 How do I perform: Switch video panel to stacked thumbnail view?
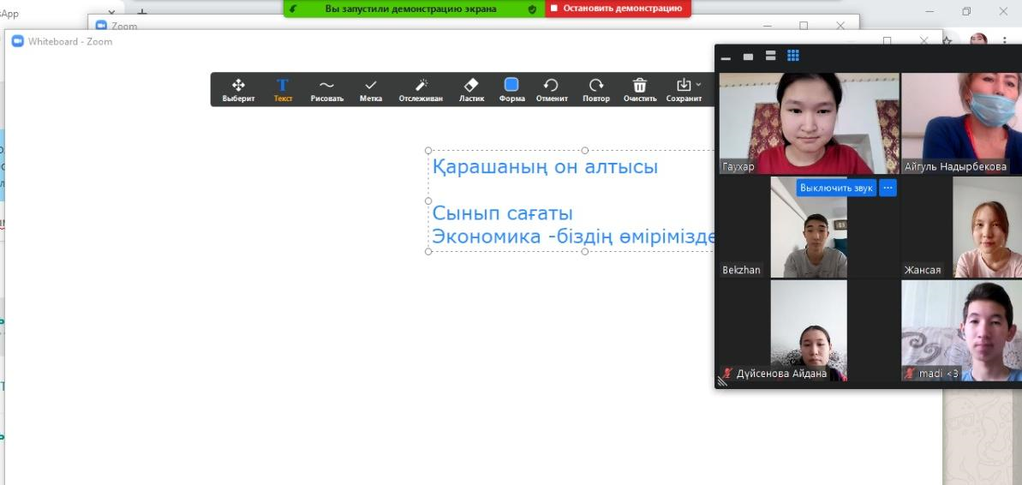[770, 56]
